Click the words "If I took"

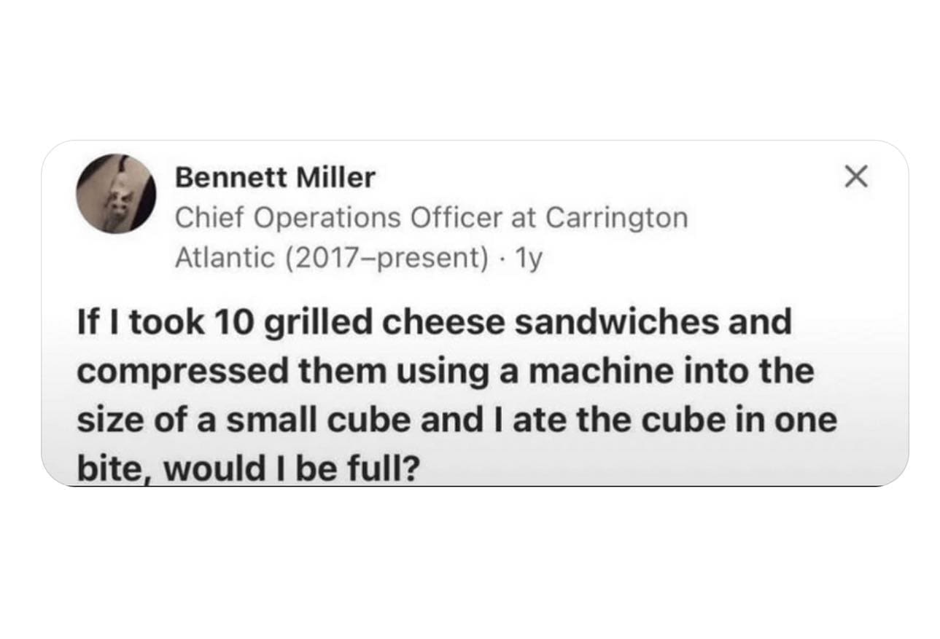point(136,323)
